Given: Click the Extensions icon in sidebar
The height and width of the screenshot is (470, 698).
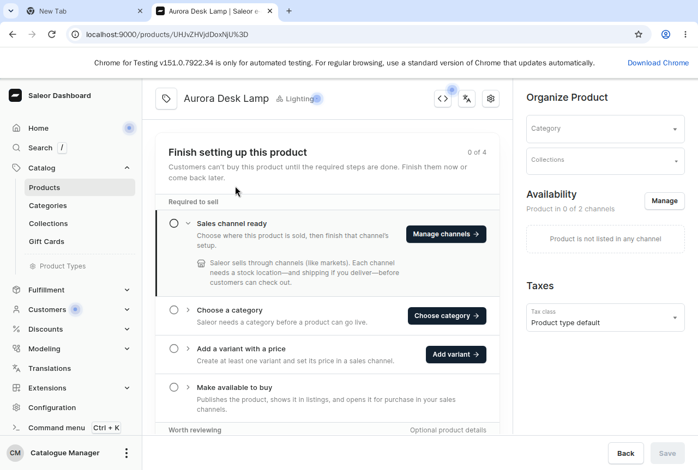Looking at the screenshot, I should [16, 388].
